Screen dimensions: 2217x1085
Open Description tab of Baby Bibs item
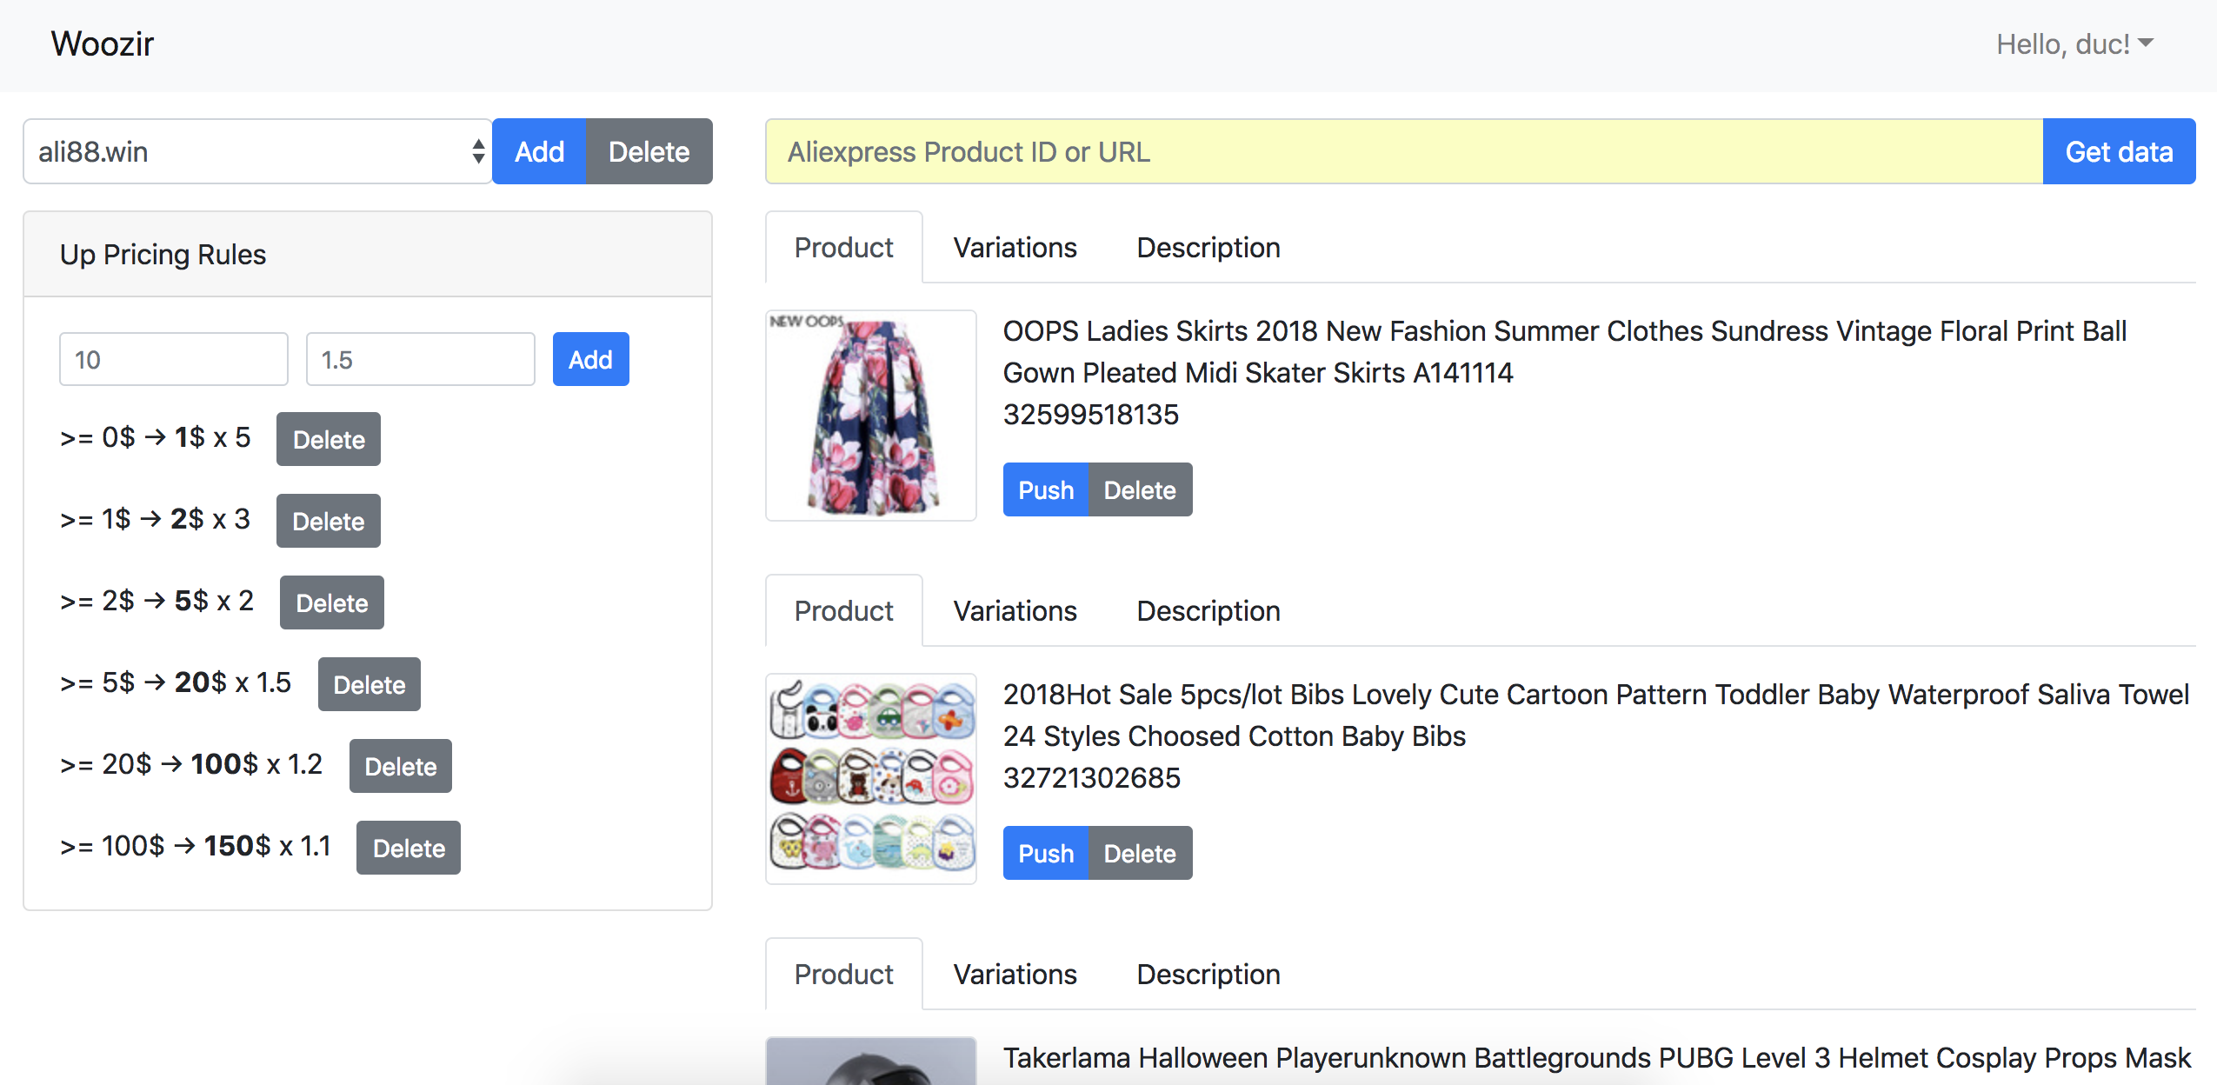(1208, 611)
